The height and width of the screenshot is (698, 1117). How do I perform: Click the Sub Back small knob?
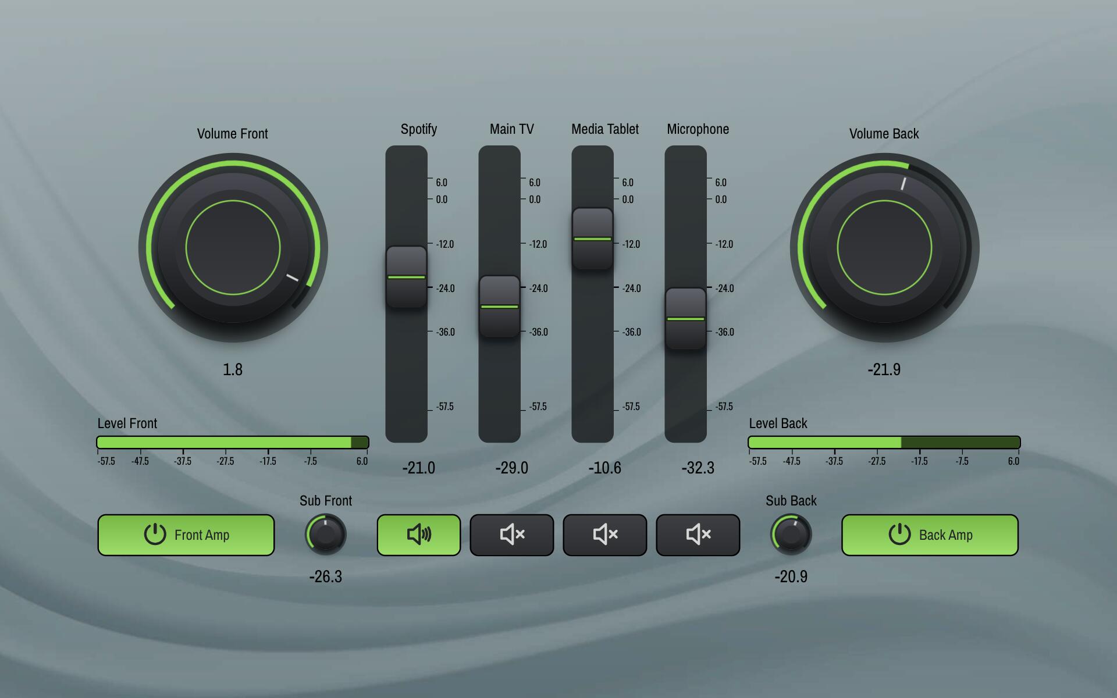click(791, 534)
